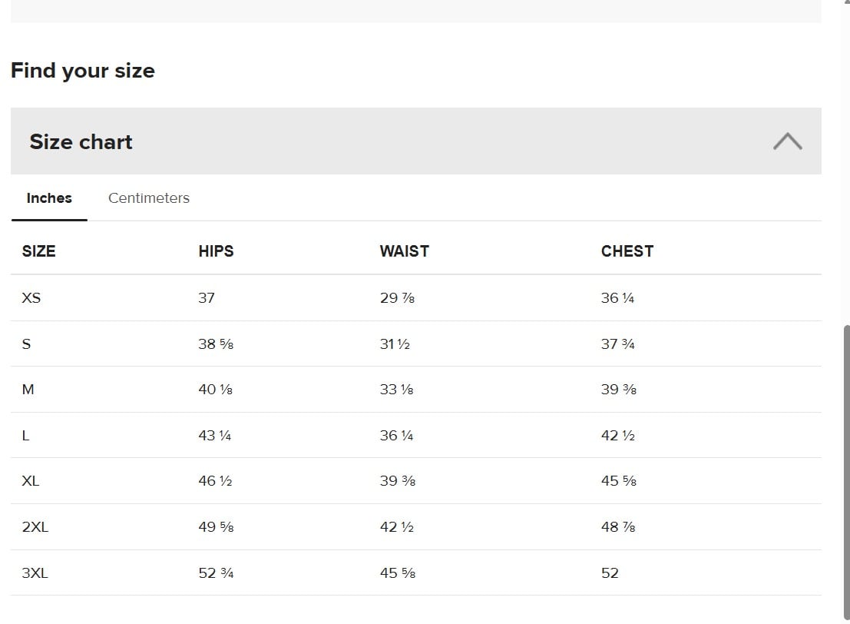Click the SIZE column header

tap(38, 251)
